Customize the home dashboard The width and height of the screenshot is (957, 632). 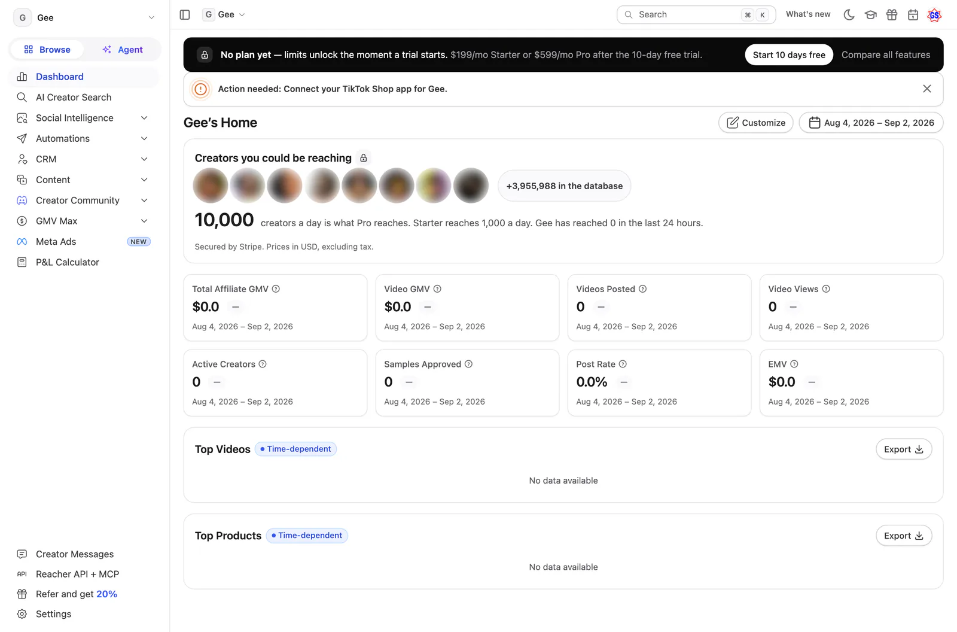click(x=756, y=123)
